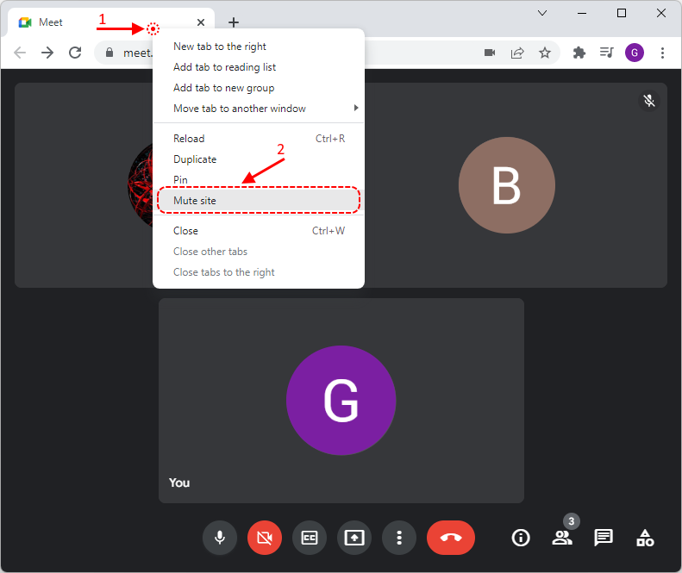
Task: Open Activities shapes icon
Action: (645, 538)
